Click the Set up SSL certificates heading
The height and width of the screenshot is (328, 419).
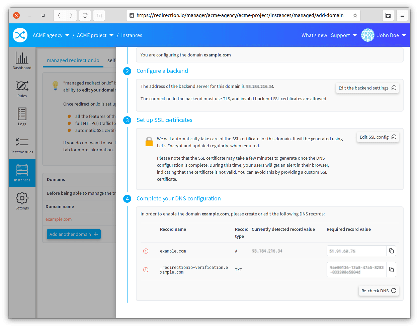pyautogui.click(x=164, y=120)
